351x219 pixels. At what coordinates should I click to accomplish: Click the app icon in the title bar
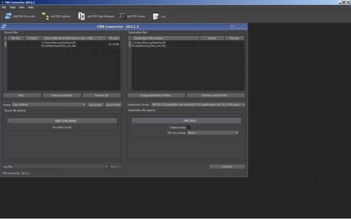[x=2, y=2]
